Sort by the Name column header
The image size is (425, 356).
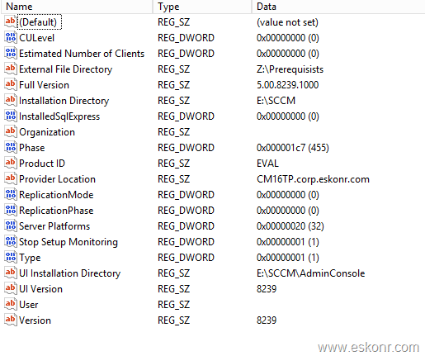(77, 7)
